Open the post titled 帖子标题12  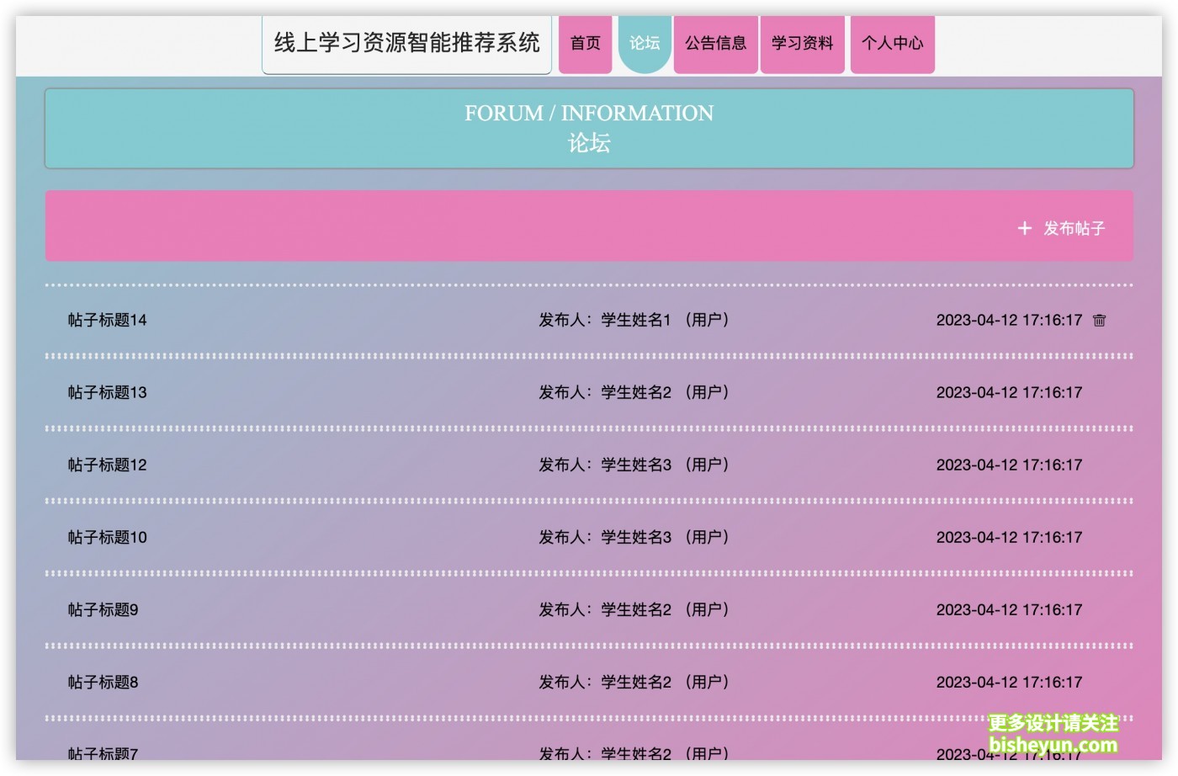click(108, 465)
